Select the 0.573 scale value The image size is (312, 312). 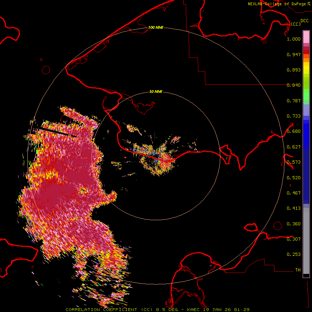click(294, 162)
